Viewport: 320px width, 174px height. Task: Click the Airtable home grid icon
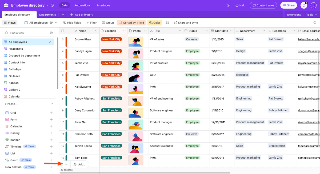tap(6, 5)
